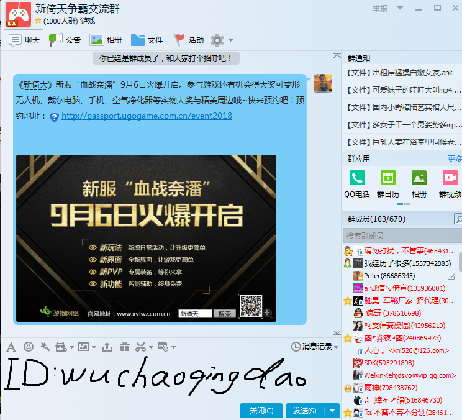Open the 公告 announcements tab
462x420 pixels.
tap(65, 40)
